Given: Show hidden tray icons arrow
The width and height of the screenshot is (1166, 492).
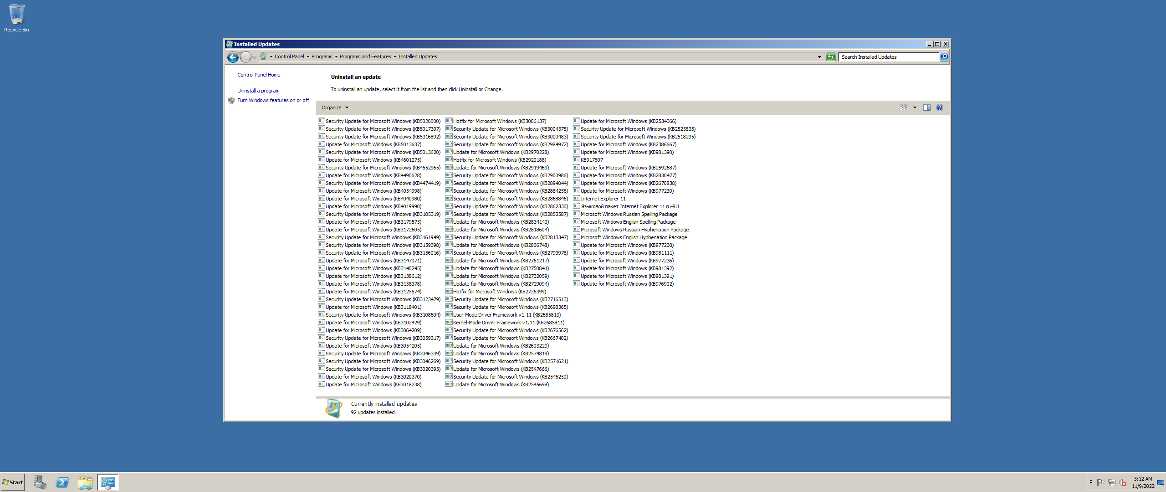Looking at the screenshot, I should point(1091,482).
